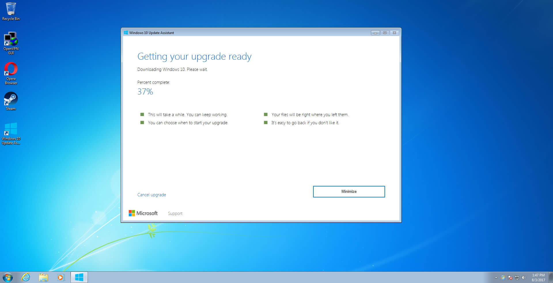Show the clock and date calendar
This screenshot has height=283, width=553.
tap(538, 278)
